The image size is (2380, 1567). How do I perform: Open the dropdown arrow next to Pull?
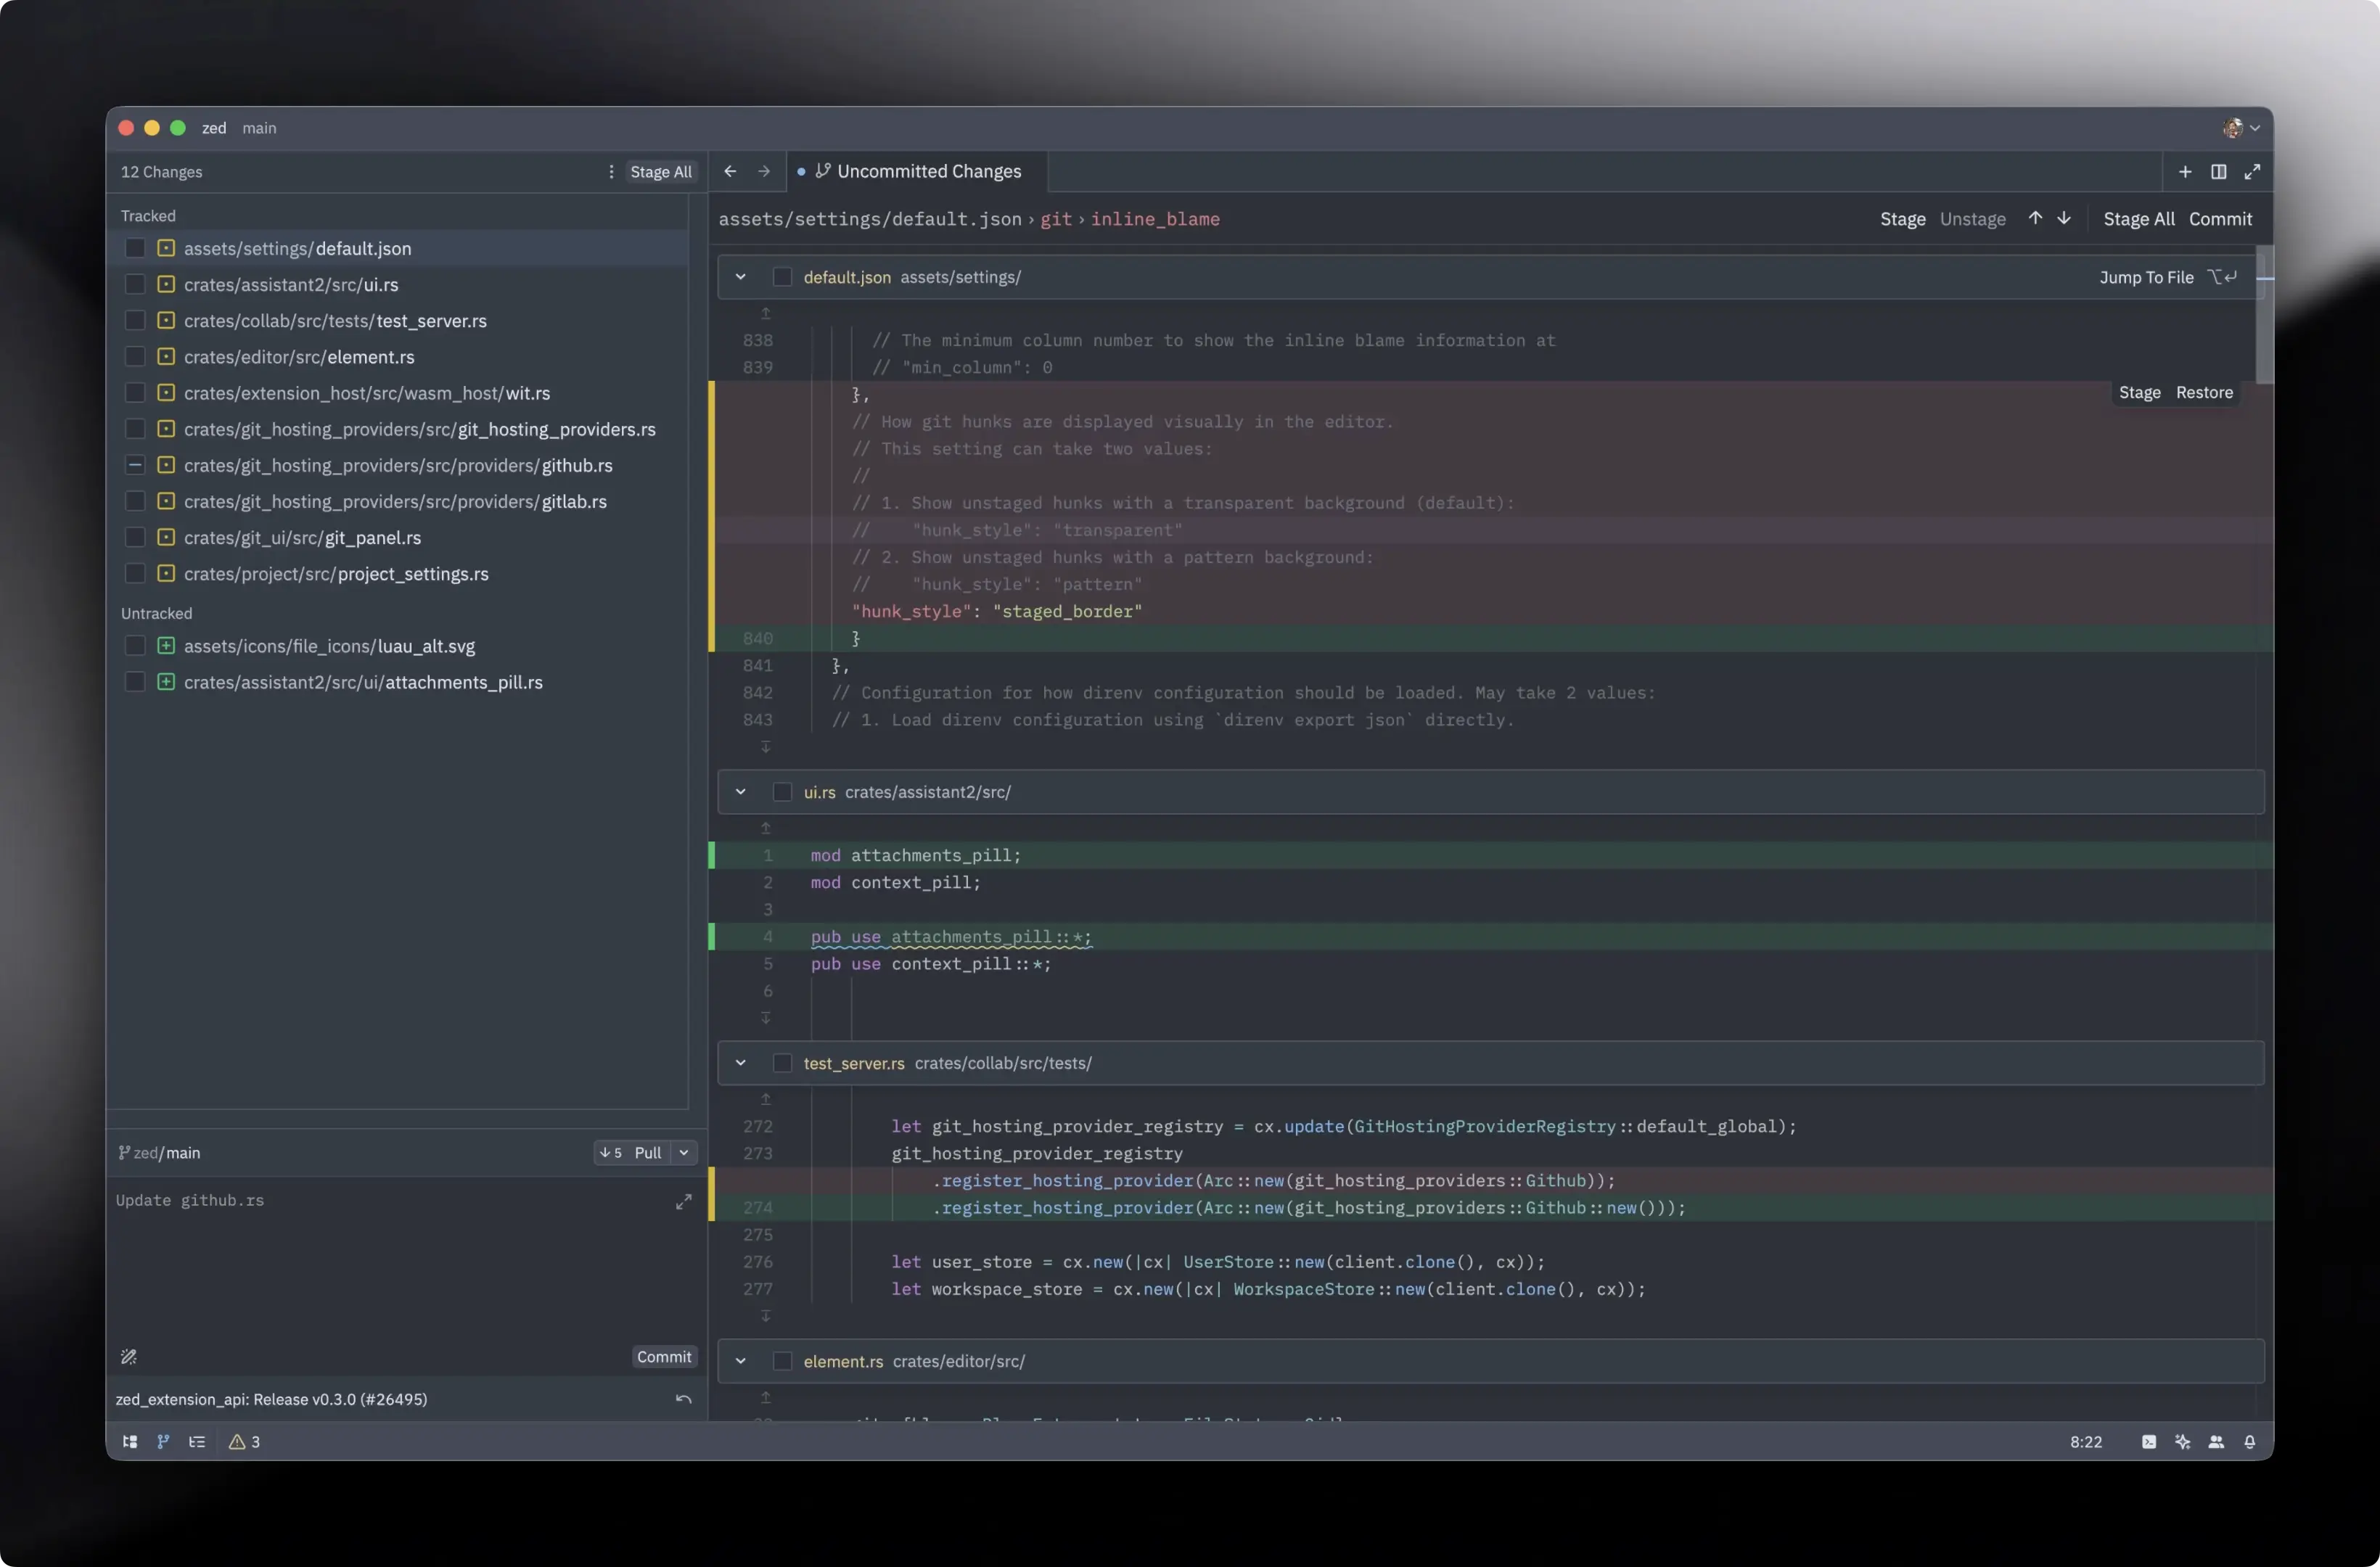684,1152
